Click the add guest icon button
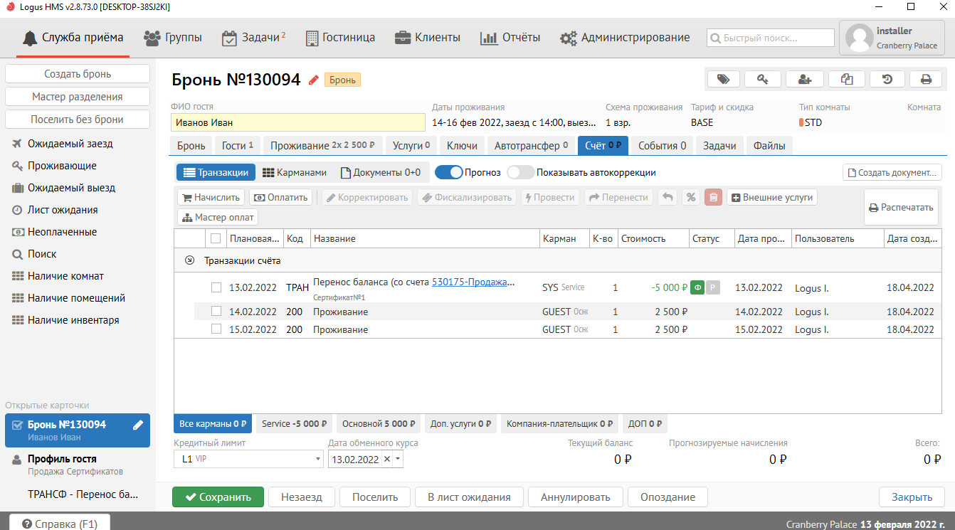Viewport: 955px width, 530px height. point(805,80)
